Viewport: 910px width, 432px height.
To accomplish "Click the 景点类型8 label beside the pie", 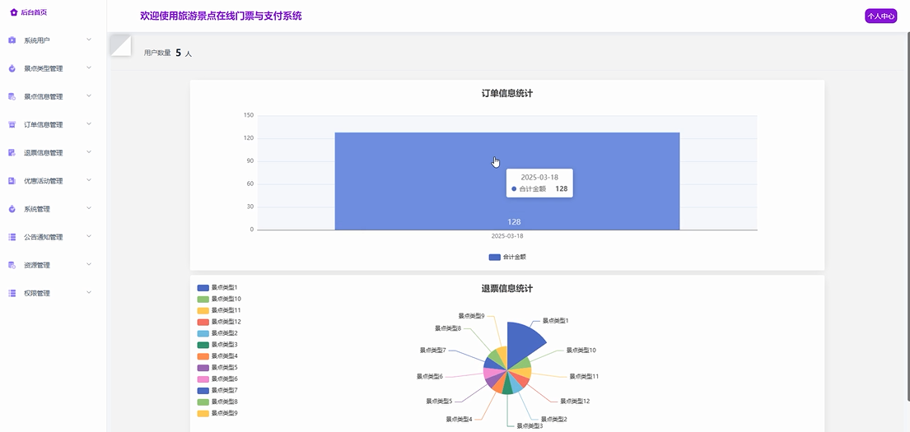I will click(x=448, y=328).
